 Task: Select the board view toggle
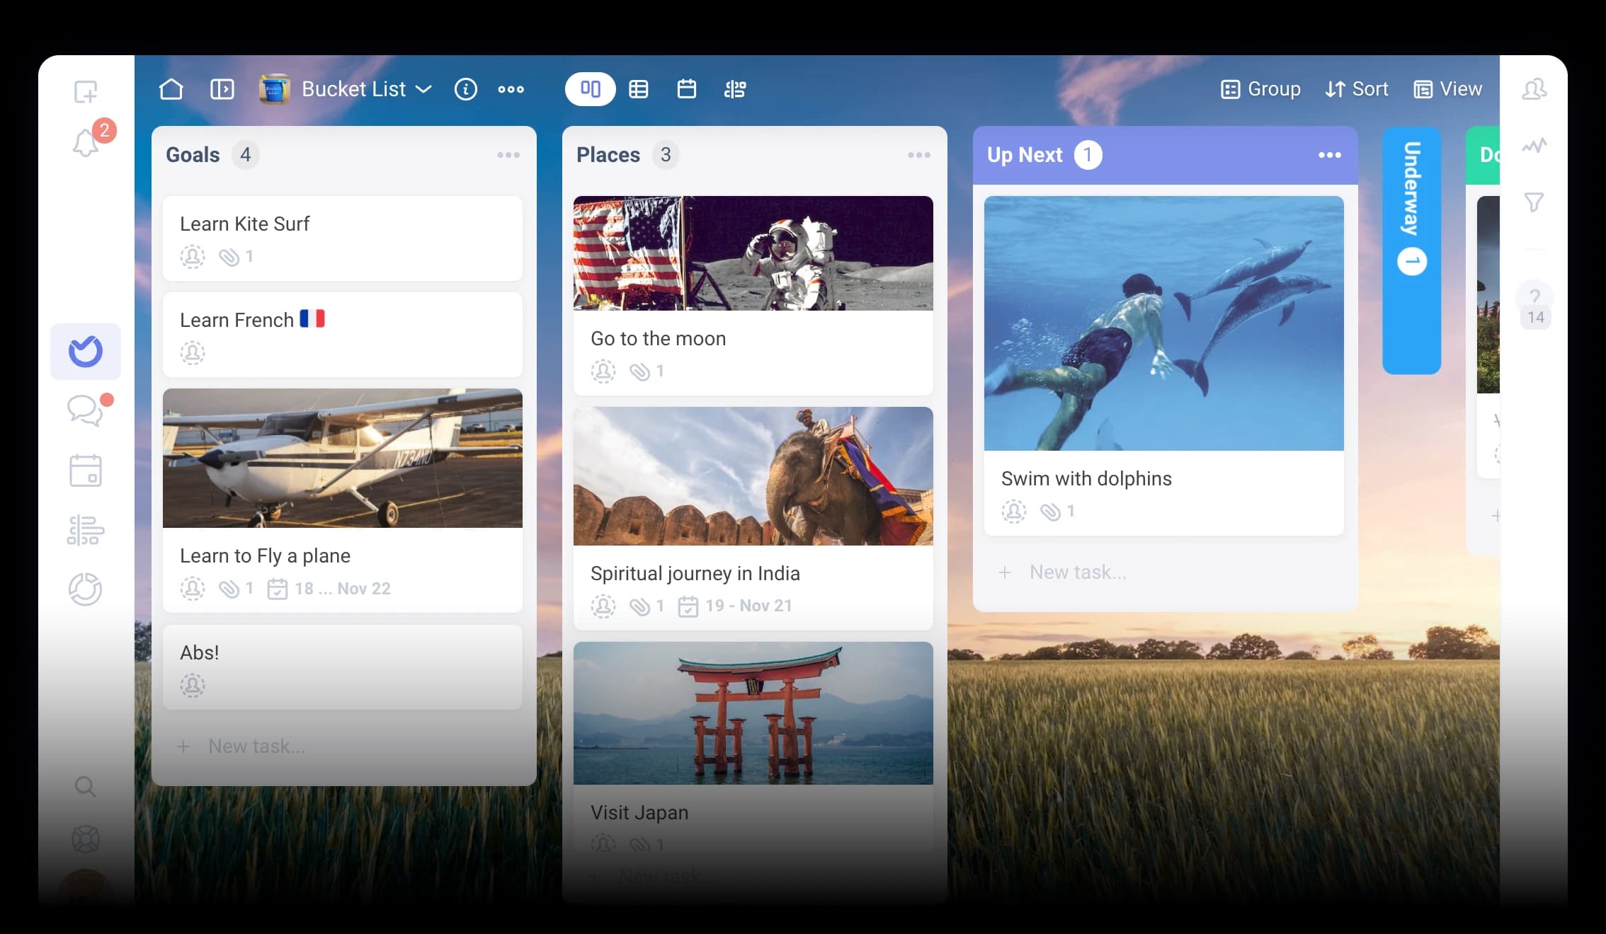coord(590,89)
